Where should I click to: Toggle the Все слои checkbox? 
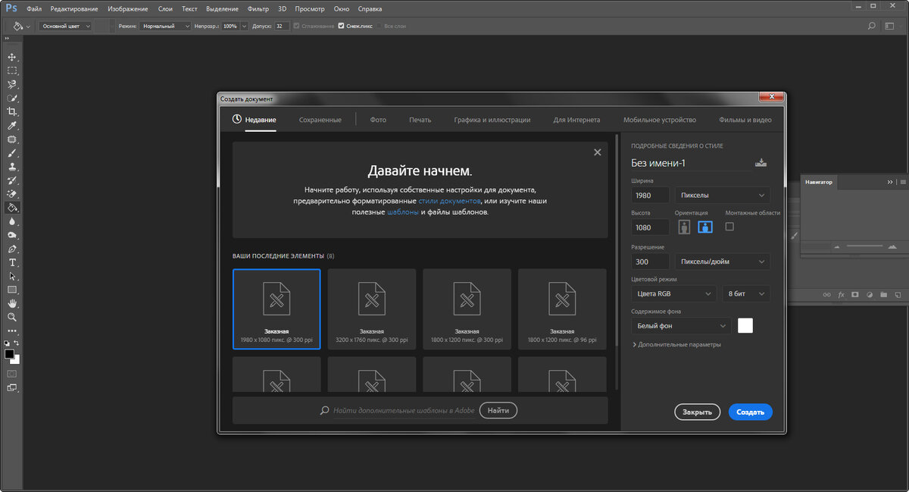click(x=379, y=26)
